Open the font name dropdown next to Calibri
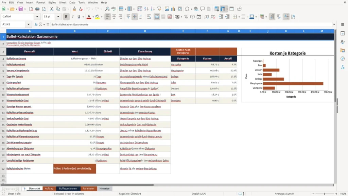348x196 pixels. click(x=37, y=16)
